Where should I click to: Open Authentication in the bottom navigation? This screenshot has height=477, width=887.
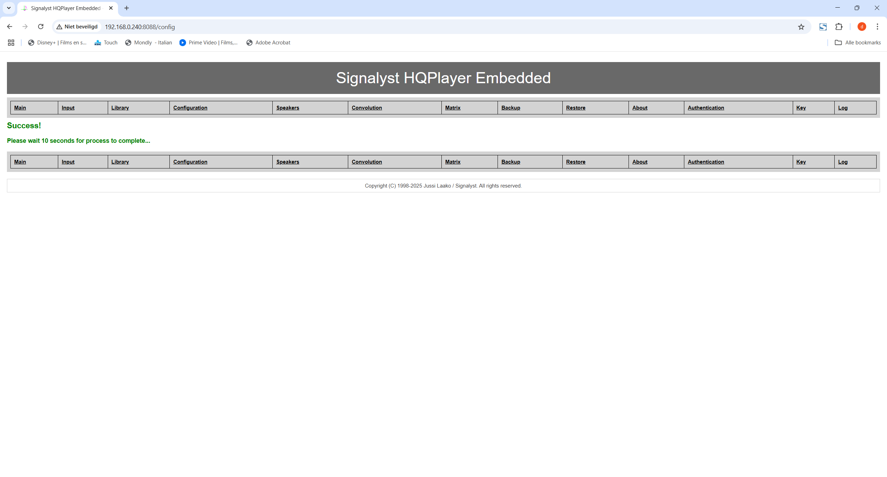click(x=706, y=162)
